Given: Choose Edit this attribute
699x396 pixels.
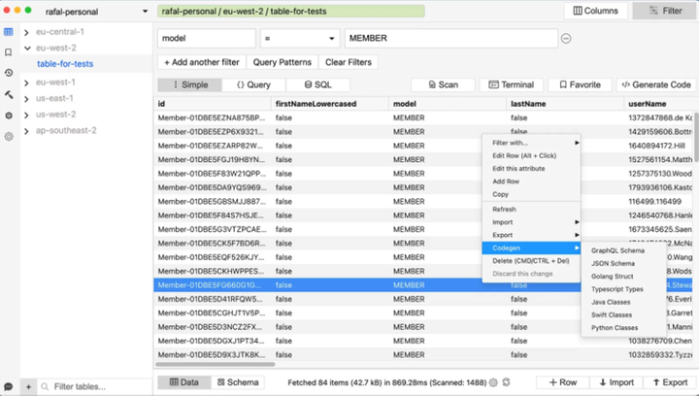Looking at the screenshot, I should pos(531,169).
